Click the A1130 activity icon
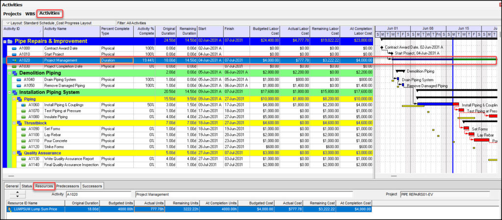Viewport: 502px width, 220px height. 24,159
